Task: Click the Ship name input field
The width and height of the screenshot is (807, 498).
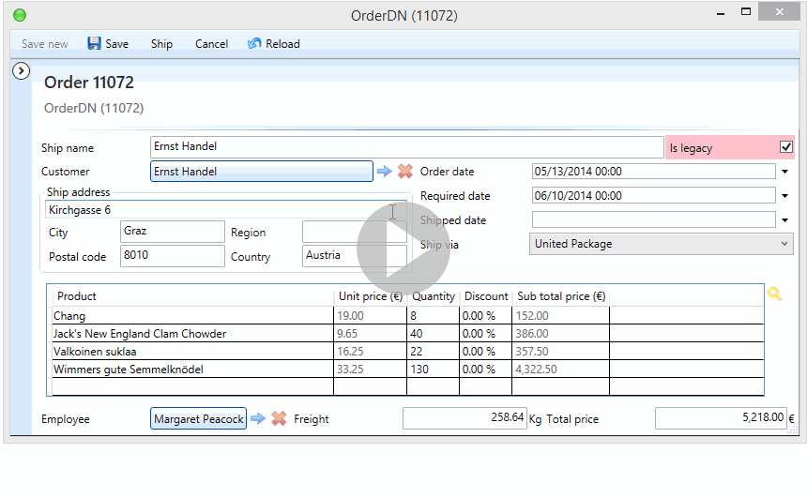Action: (x=406, y=147)
